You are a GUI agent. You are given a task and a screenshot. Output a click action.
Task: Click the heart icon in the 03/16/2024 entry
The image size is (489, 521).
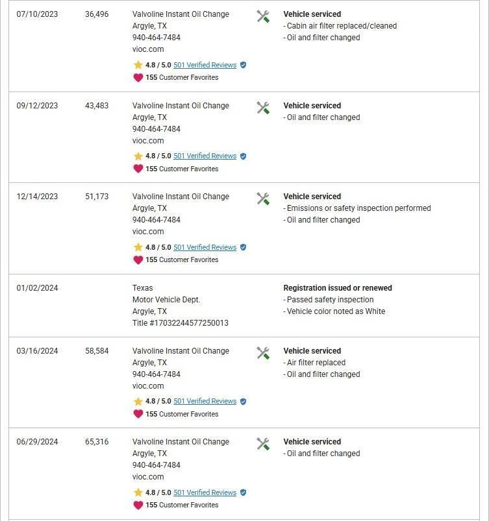coord(138,414)
